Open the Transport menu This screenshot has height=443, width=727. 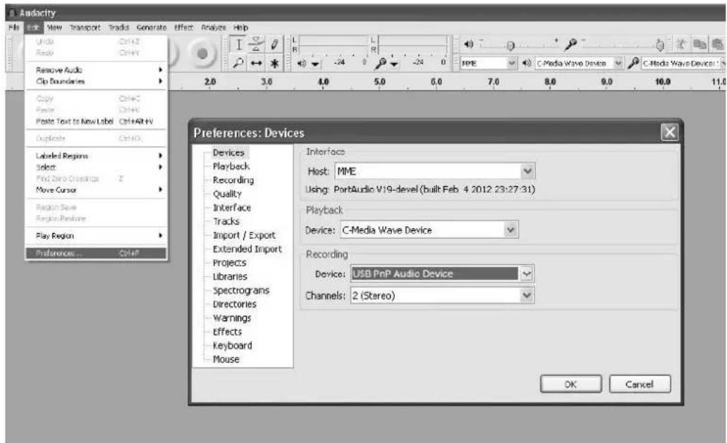[x=85, y=27]
